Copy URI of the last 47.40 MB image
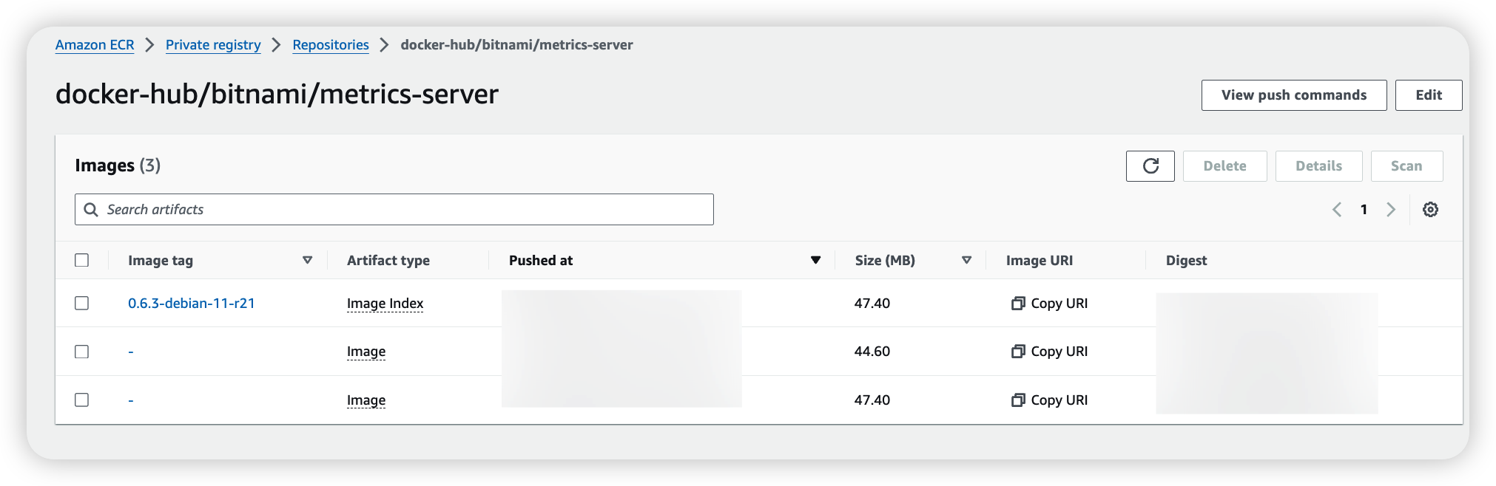 pos(1048,400)
